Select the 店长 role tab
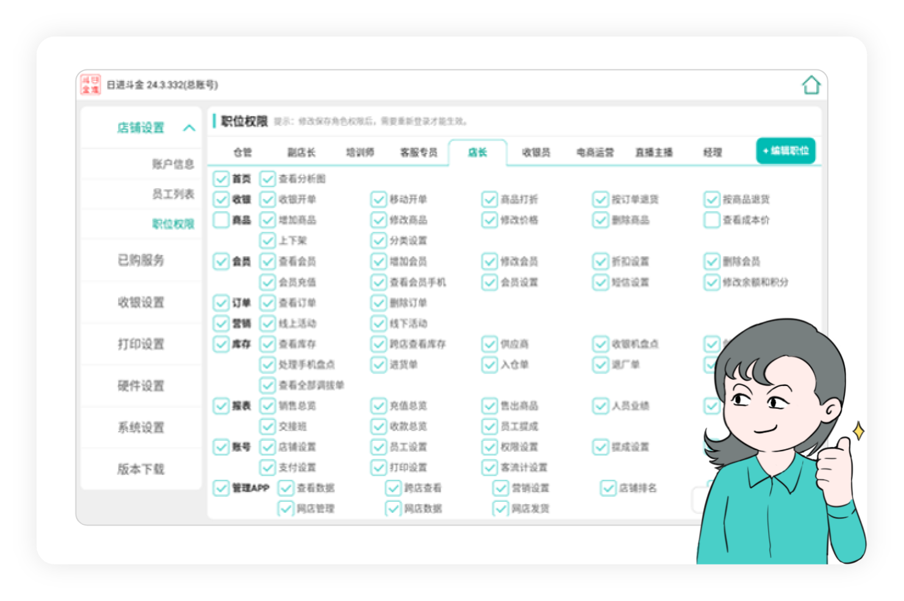Image resolution: width=904 pixels, height=601 pixels. [x=478, y=152]
